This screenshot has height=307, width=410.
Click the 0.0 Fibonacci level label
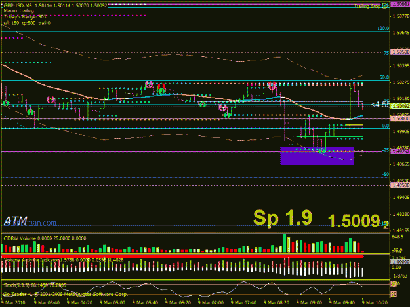point(386,126)
